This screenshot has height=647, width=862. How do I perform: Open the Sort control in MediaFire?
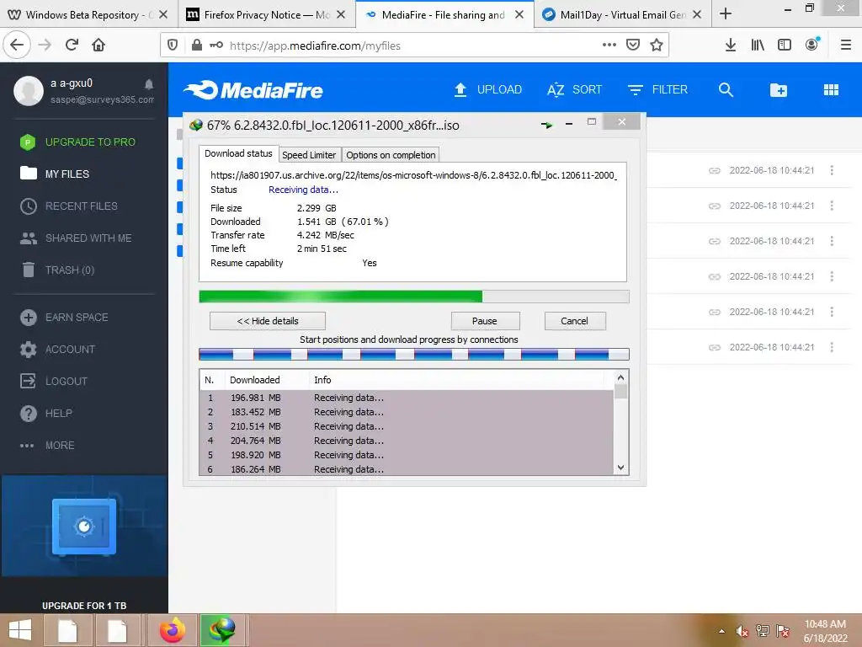574,89
